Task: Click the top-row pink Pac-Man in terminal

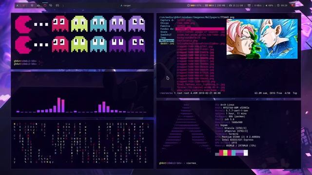Action: [x=23, y=24]
